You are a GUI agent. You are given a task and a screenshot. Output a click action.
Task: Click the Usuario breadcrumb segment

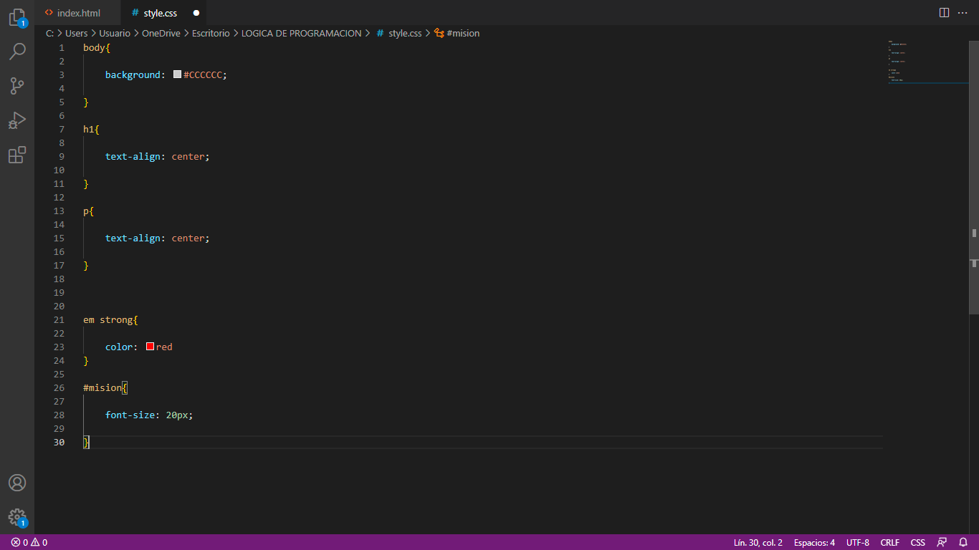click(x=115, y=33)
